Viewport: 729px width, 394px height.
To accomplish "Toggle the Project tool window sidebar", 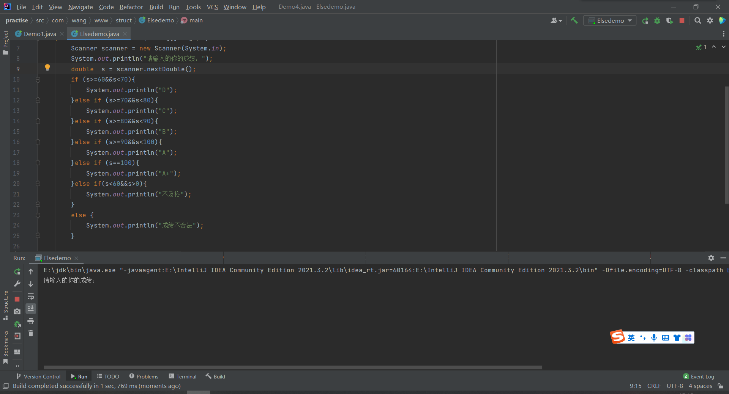I will coord(5,42).
